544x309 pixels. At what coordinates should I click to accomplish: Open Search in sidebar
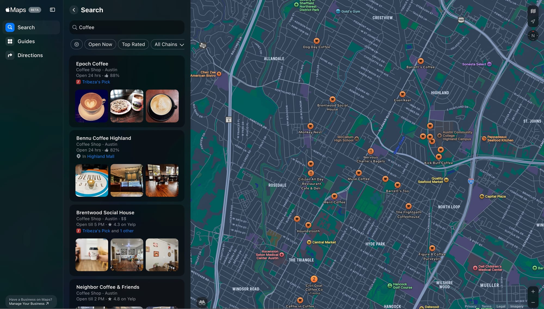click(x=31, y=27)
